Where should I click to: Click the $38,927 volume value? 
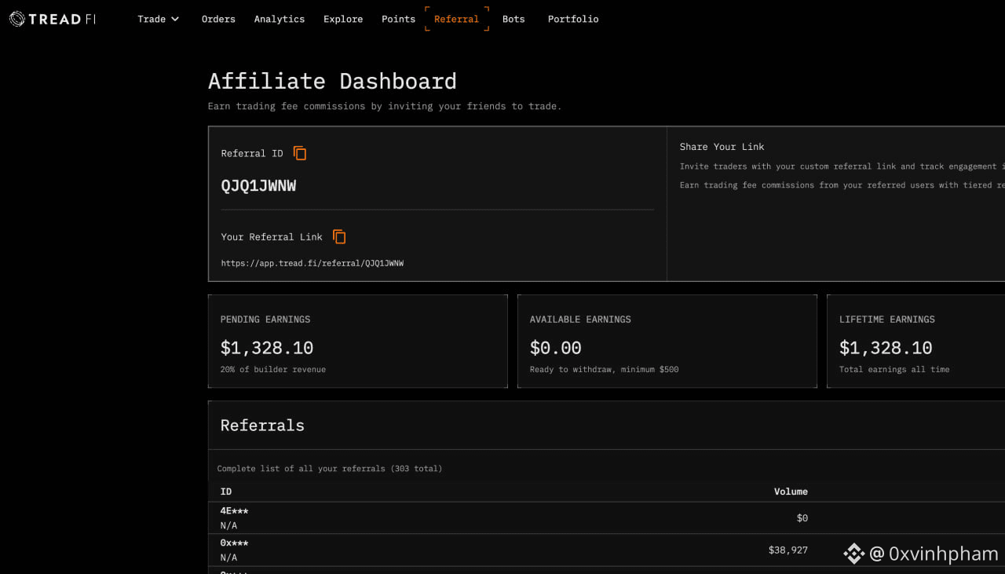pyautogui.click(x=788, y=550)
